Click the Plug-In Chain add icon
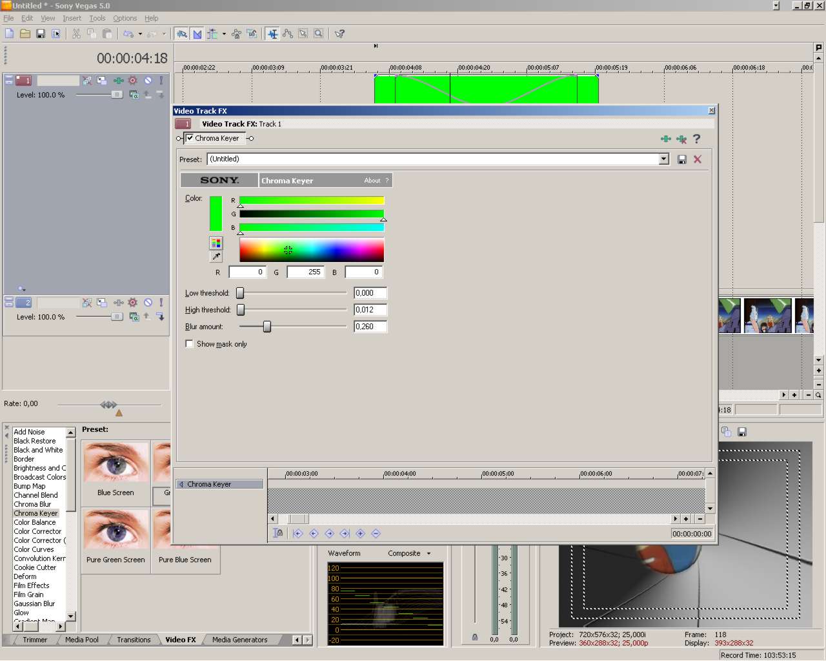The image size is (826, 661). [666, 139]
